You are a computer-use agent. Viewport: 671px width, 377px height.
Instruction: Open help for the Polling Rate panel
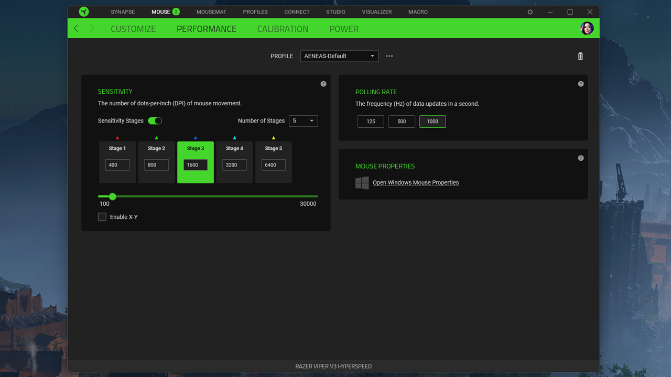(581, 84)
